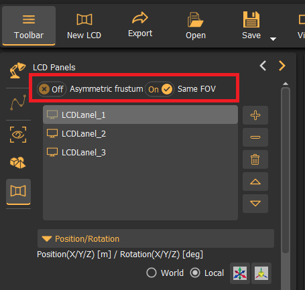Select the curve path sidebar icon
Viewport: 305px width, 290px height.
point(18,102)
